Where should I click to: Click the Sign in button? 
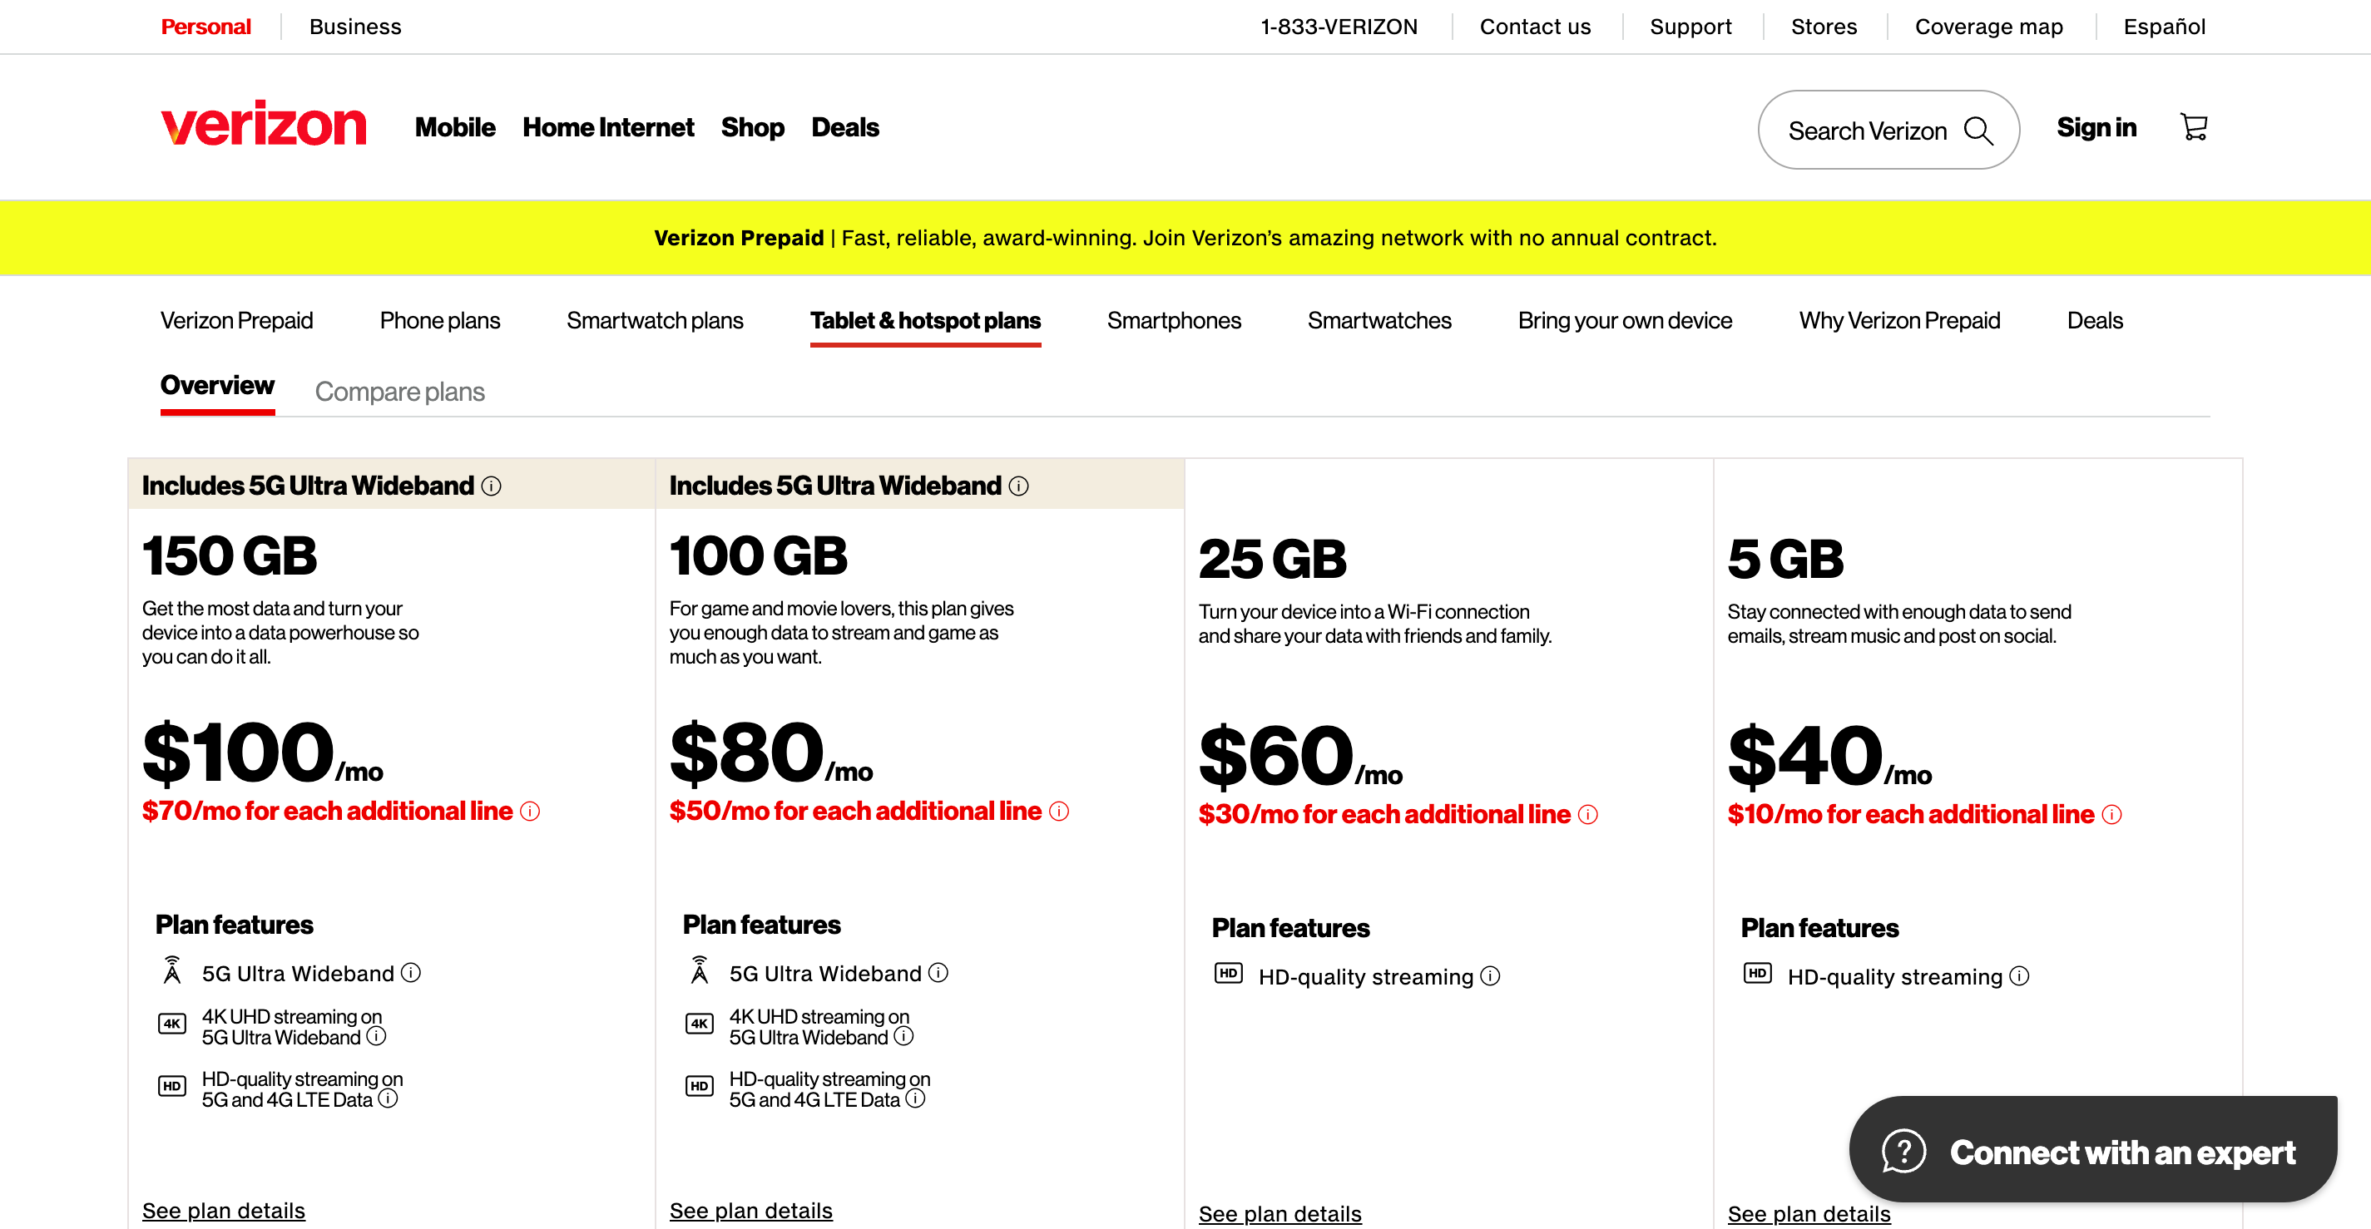[x=2096, y=127]
